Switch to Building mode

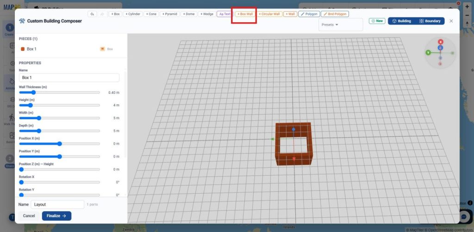point(401,21)
